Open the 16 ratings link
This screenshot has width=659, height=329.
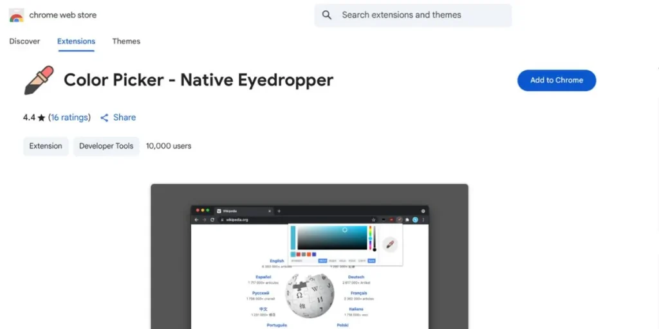[x=70, y=118]
